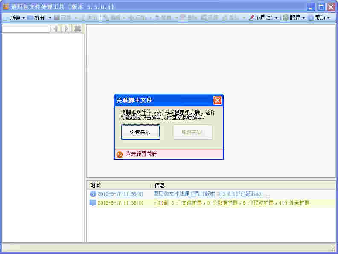
Task: Click the 工具 wrench icon
Action: tap(251, 17)
